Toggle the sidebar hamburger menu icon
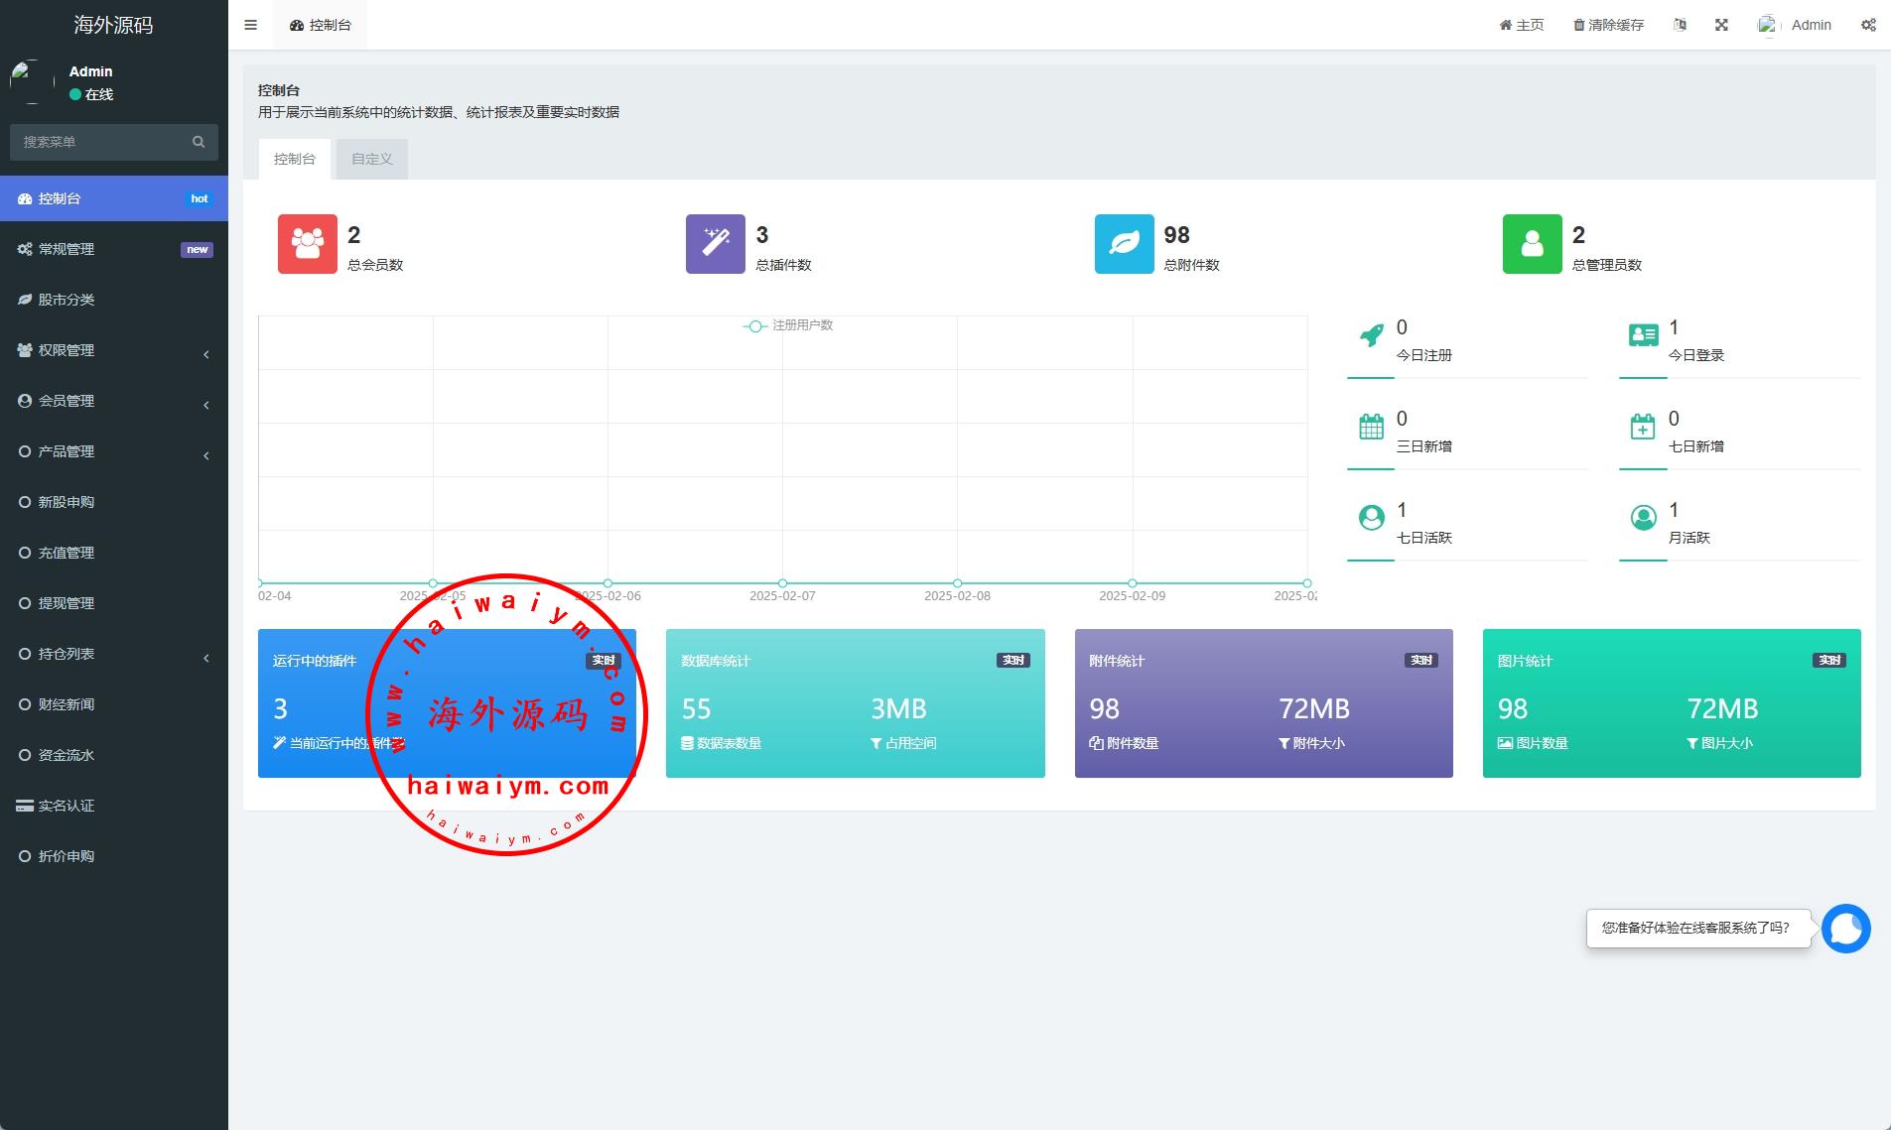Viewport: 1891px width, 1130px height. click(250, 25)
